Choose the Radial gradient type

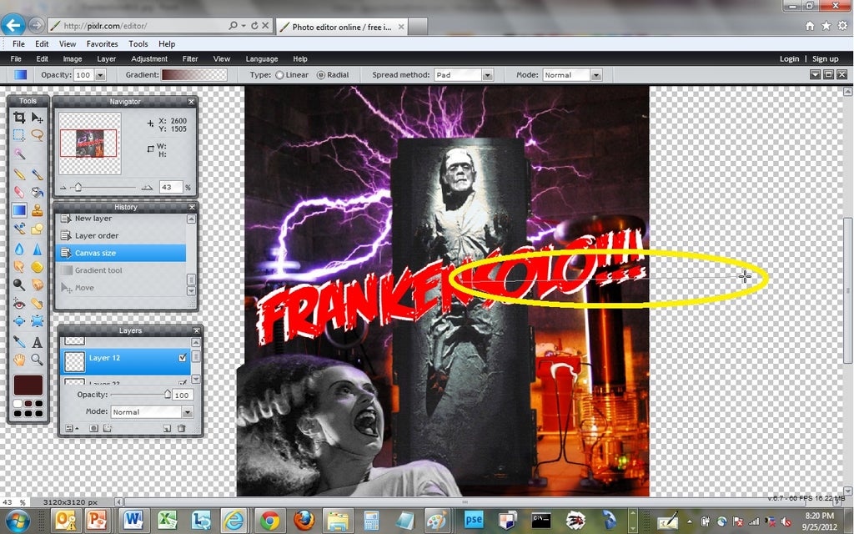tap(321, 75)
